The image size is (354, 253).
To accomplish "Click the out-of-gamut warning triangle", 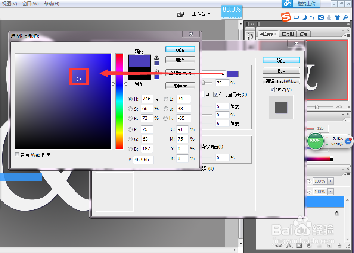I will click(x=156, y=57).
